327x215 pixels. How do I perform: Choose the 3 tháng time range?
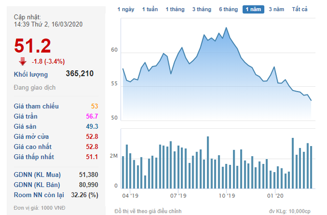click(202, 10)
